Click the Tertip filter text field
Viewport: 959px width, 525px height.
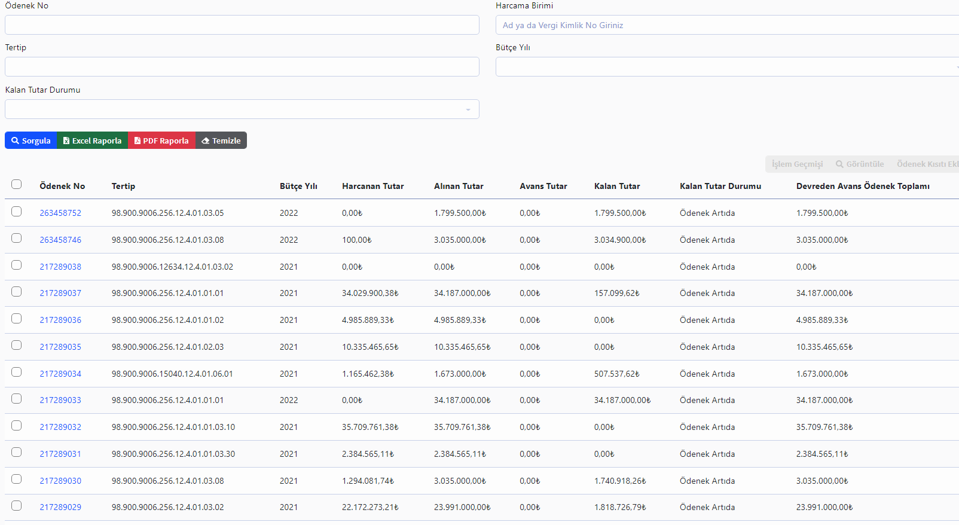[242, 67]
